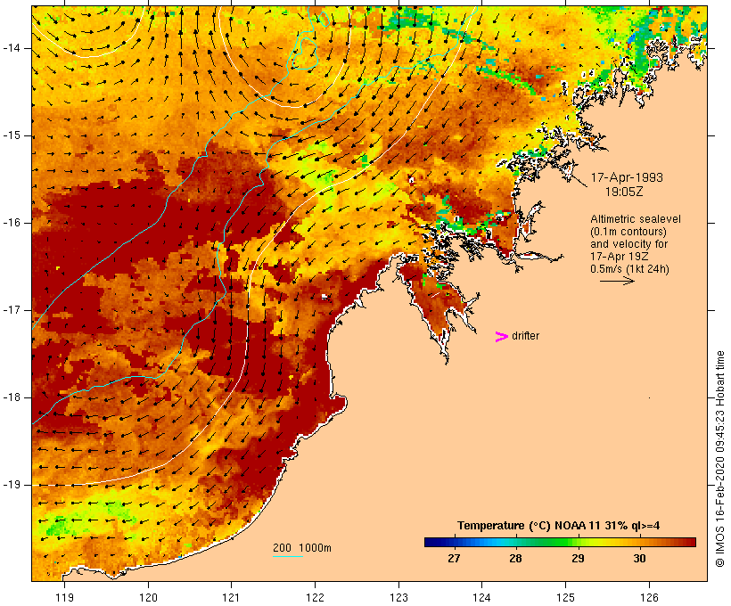Click the latitude label '-14'
This screenshot has height=606, width=731.
click(x=11, y=48)
